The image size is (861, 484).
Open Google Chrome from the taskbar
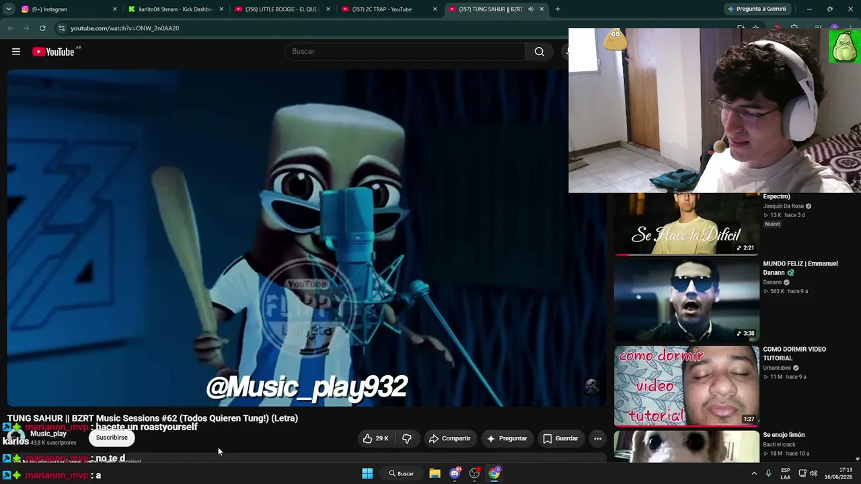click(494, 473)
